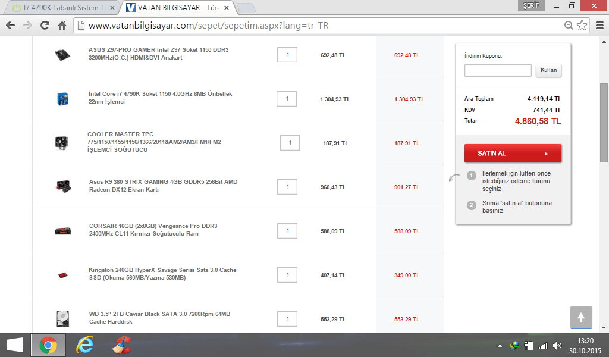This screenshot has height=357, width=609.
Task: Click quantity box for ASUS Z97-PRO GAMER
Action: coord(287,55)
